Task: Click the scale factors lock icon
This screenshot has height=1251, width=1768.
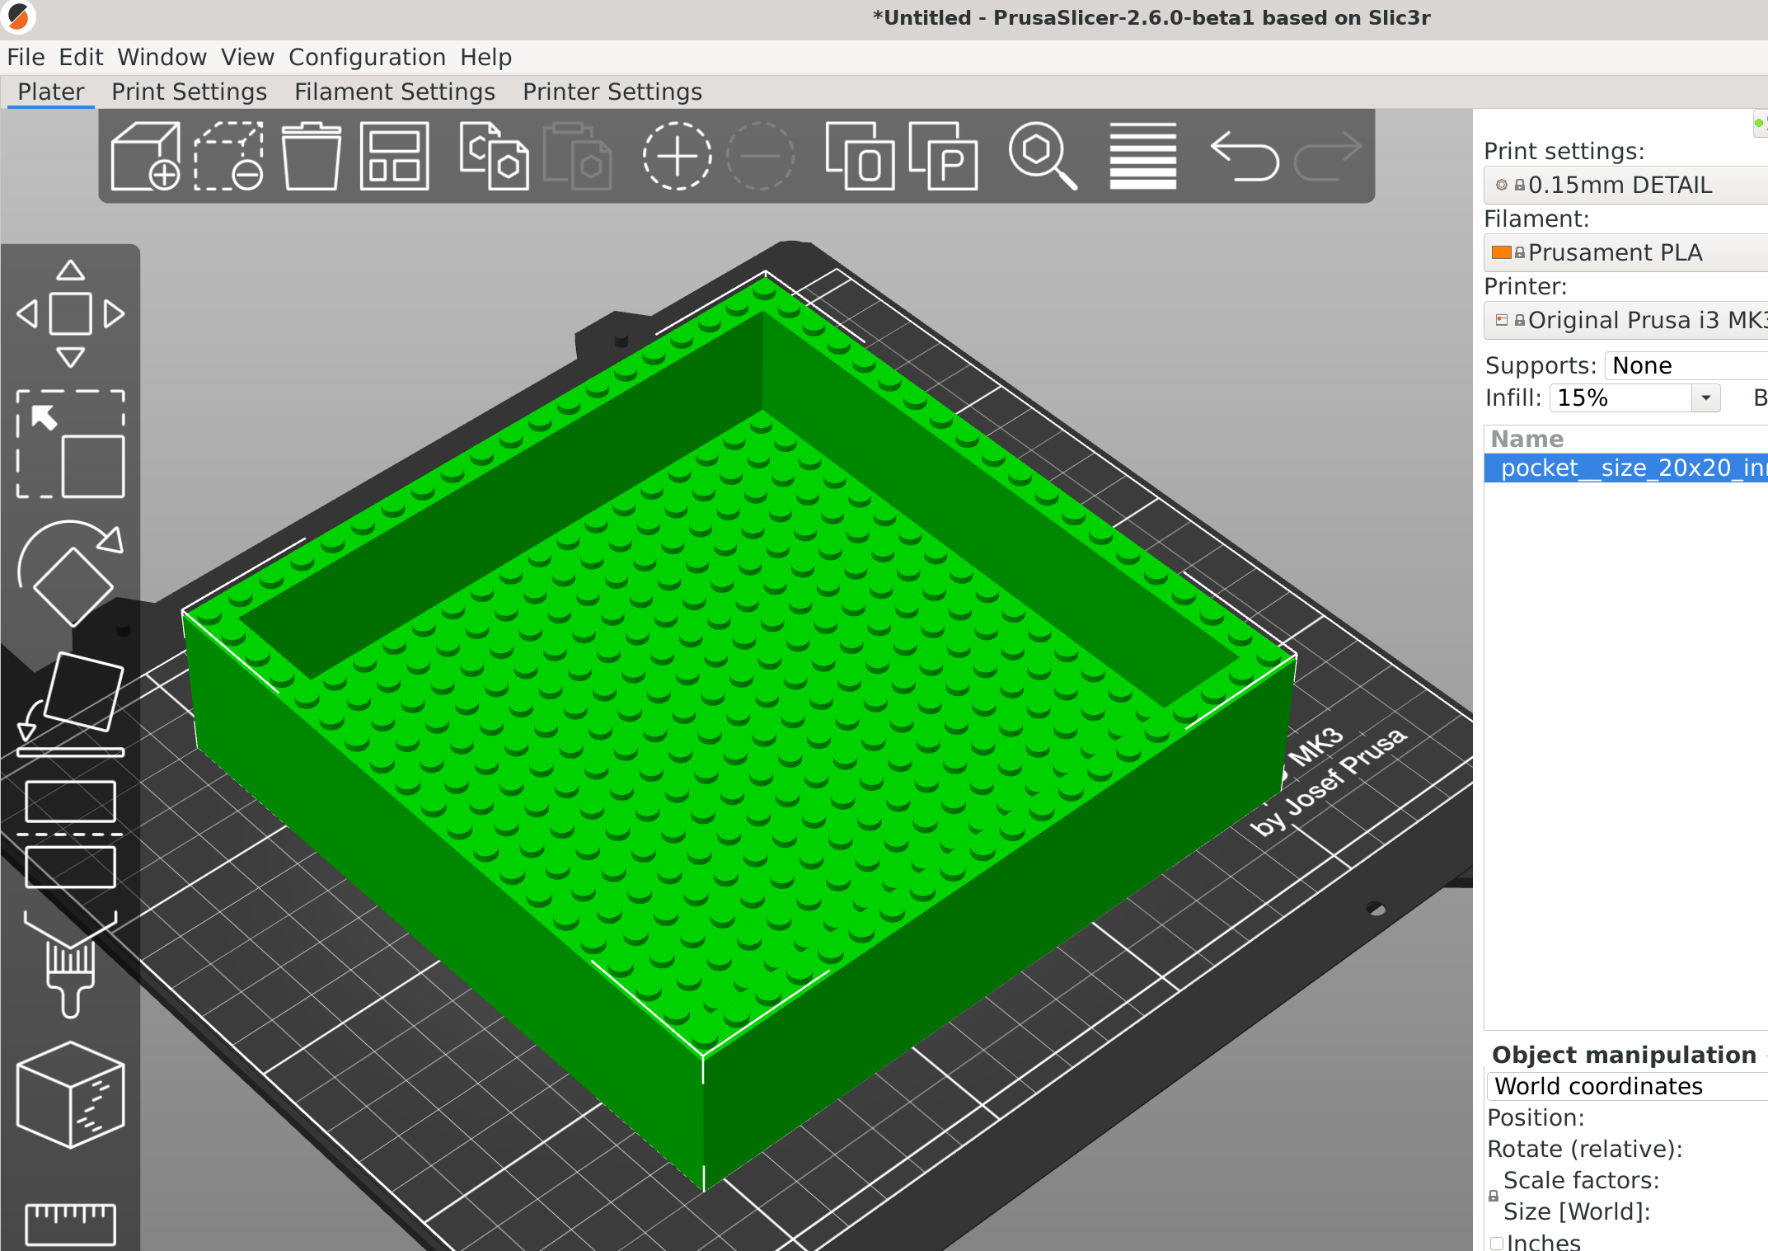Action: 1494,1196
